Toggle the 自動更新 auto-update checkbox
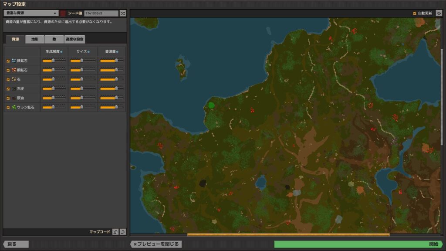The width and height of the screenshot is (446, 251). pyautogui.click(x=415, y=14)
